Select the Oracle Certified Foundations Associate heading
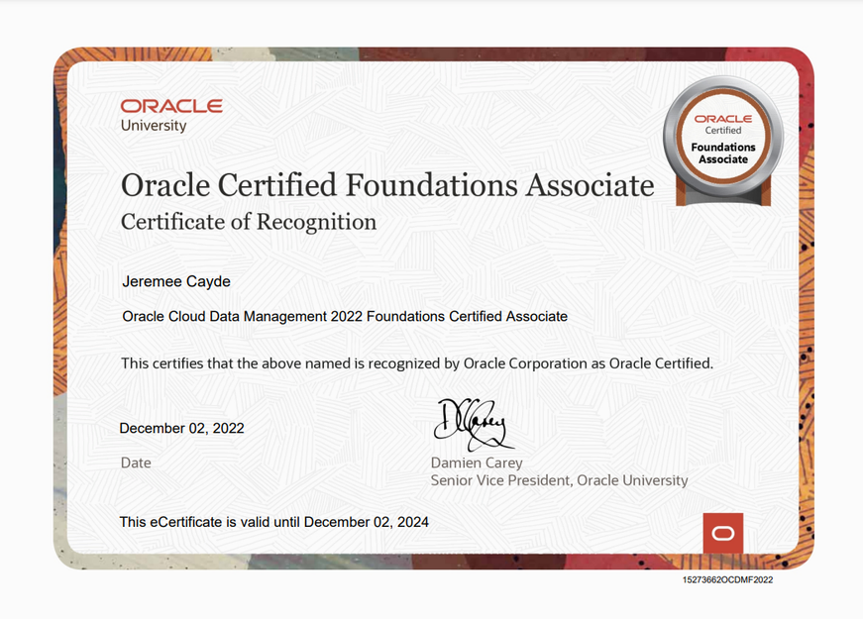Viewport: 863px width, 619px height. (x=386, y=185)
